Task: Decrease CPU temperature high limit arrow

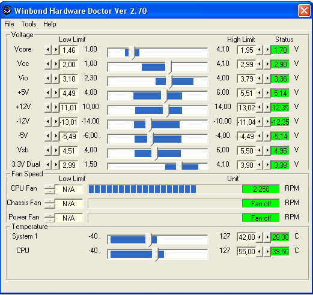Action: point(260,251)
